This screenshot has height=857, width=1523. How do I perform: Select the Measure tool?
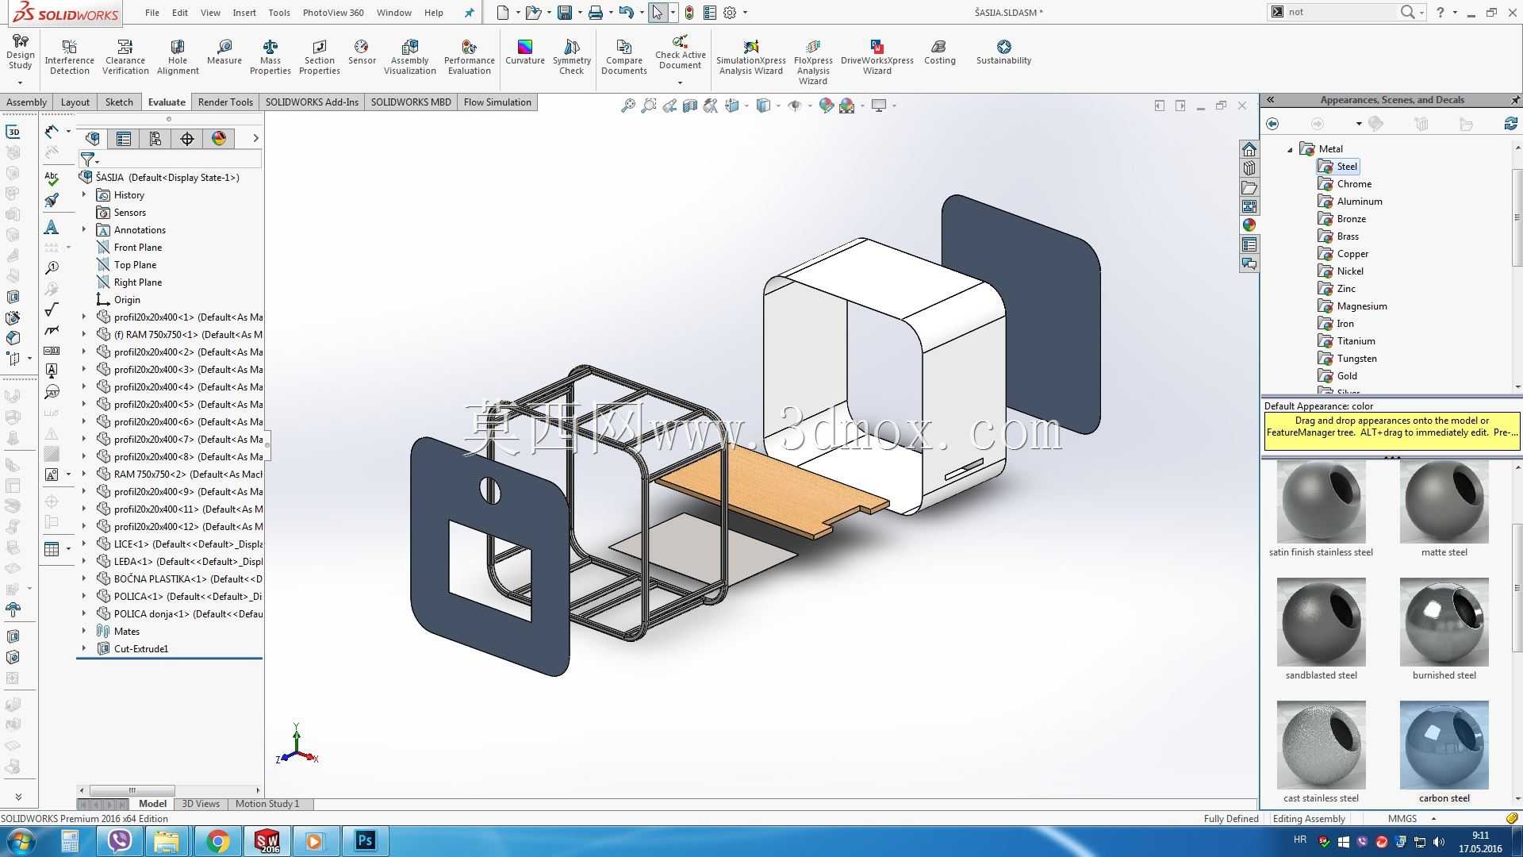tap(224, 52)
